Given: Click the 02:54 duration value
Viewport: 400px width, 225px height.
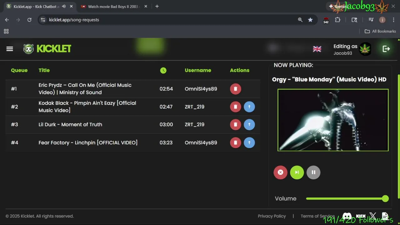Looking at the screenshot, I should [166, 89].
